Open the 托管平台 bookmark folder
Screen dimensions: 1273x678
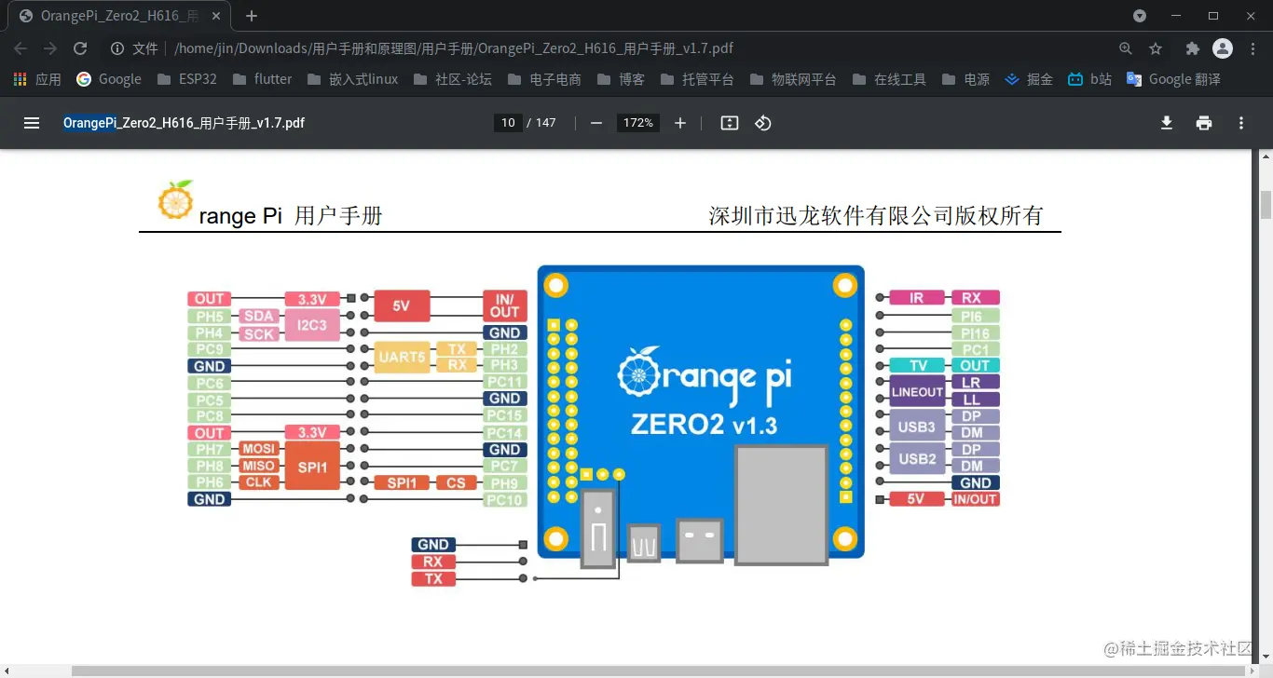(x=696, y=79)
